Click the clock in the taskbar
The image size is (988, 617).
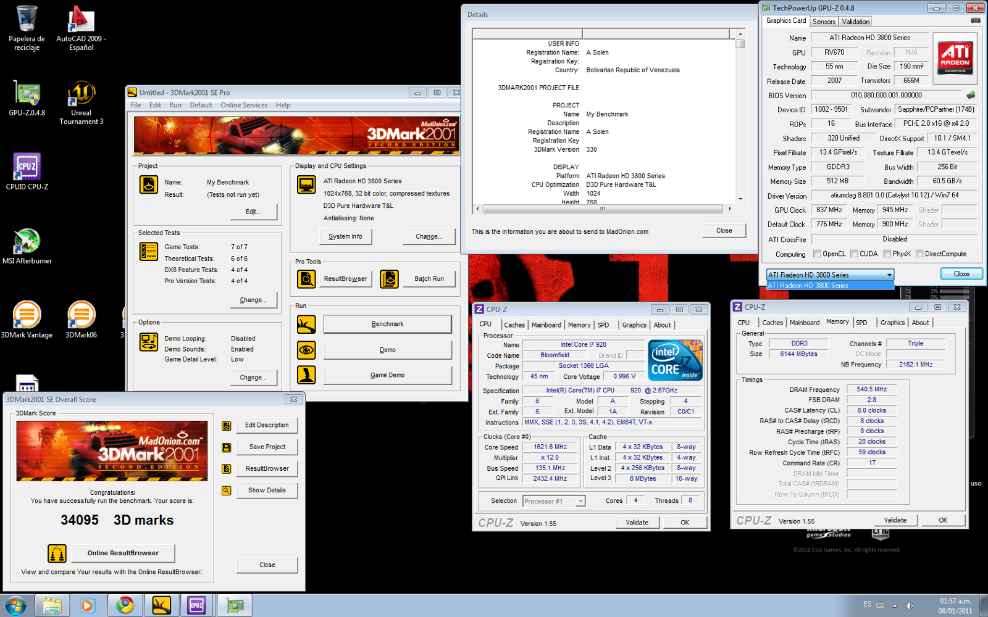coord(955,605)
